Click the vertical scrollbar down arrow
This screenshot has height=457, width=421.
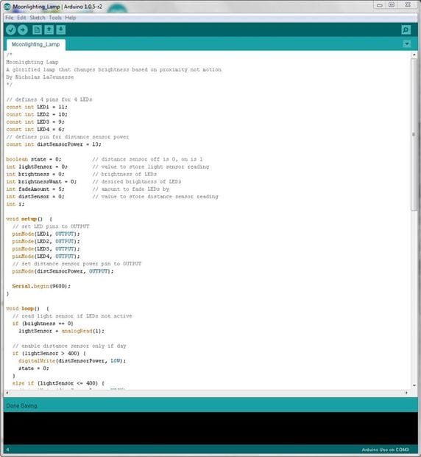pyautogui.click(x=414, y=386)
